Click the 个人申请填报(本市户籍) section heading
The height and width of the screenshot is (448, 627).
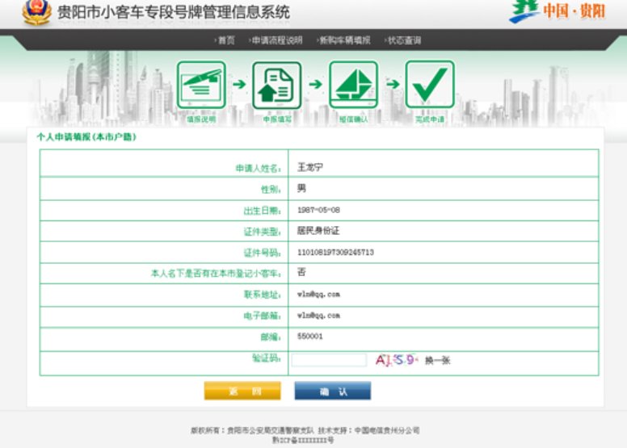[x=86, y=137]
